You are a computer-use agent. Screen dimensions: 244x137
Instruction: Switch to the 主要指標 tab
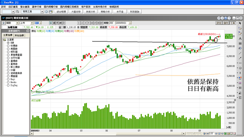click(x=8, y=35)
